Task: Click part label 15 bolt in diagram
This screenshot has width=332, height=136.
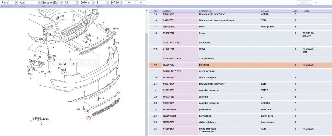Action: (103, 98)
